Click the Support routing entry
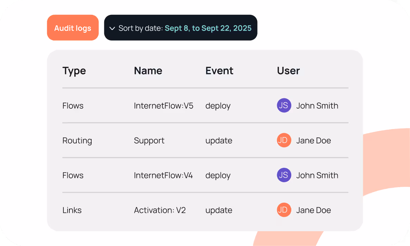Image resolution: width=410 pixels, height=246 pixels. 149,140
